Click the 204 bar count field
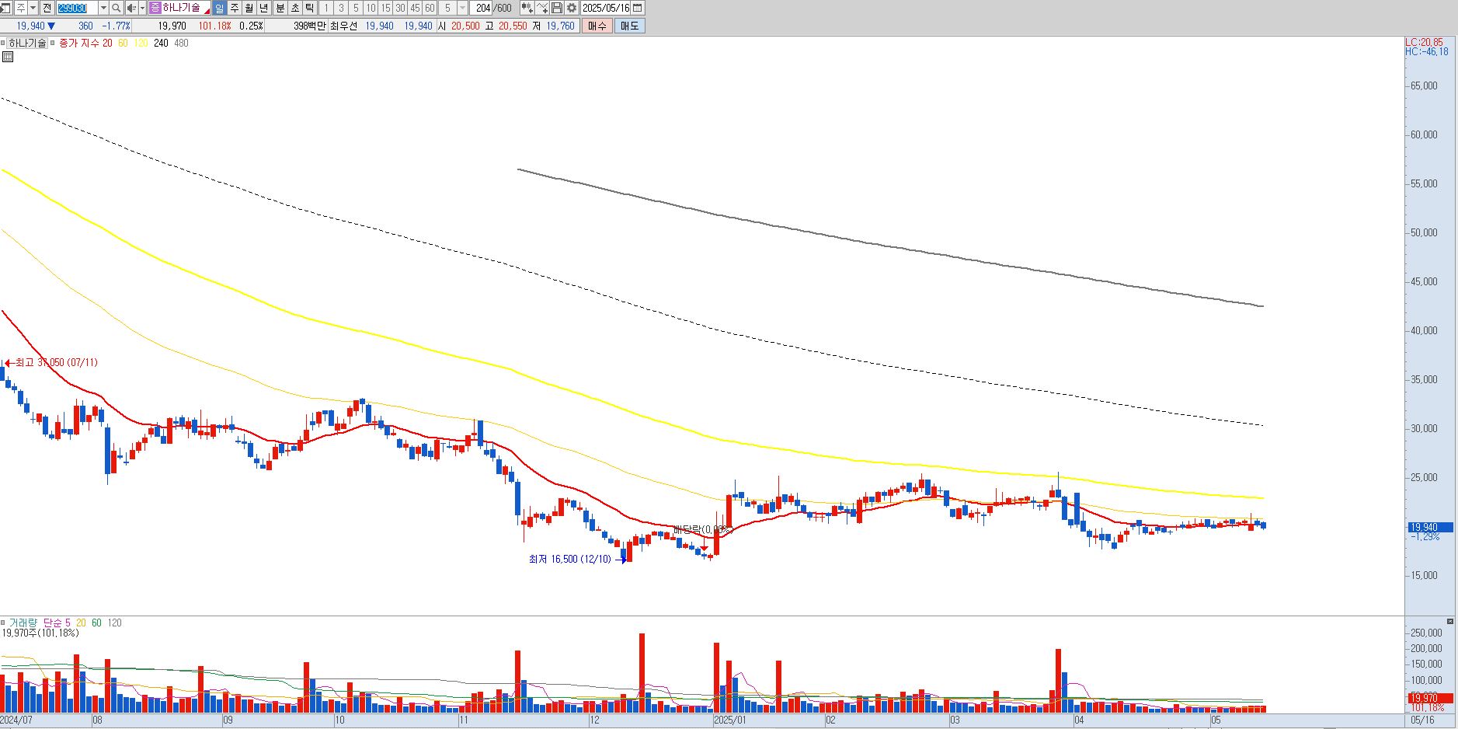The image size is (1458, 729). [482, 8]
